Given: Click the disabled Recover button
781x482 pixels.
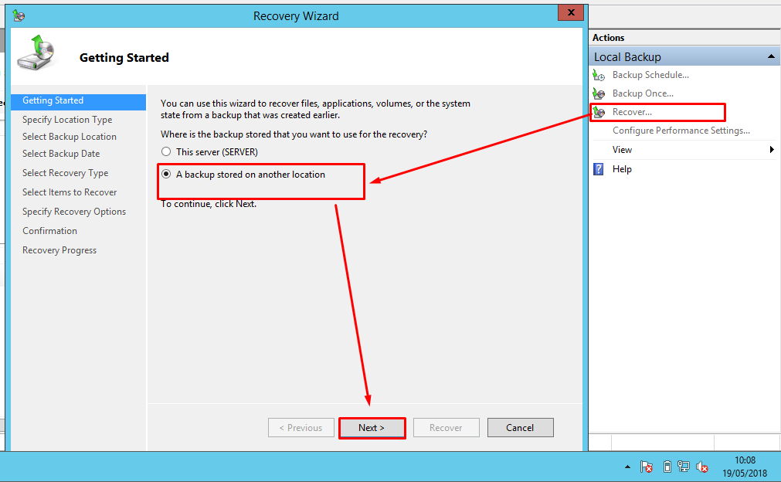Looking at the screenshot, I should coord(446,428).
